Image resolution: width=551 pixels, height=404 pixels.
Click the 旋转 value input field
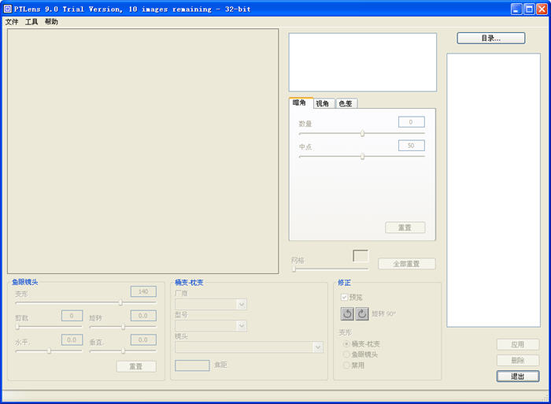143,316
